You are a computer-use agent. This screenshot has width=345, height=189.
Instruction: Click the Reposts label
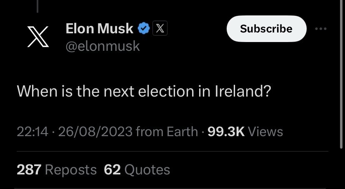71,170
